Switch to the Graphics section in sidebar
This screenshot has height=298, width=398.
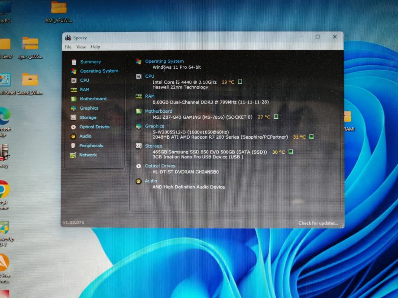pos(89,108)
